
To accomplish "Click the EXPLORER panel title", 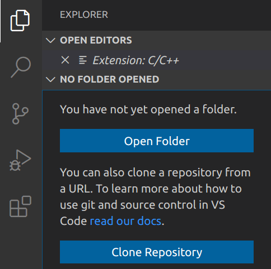I will (84, 15).
